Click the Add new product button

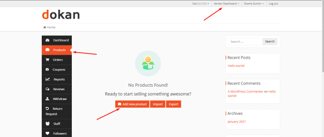click(x=132, y=104)
